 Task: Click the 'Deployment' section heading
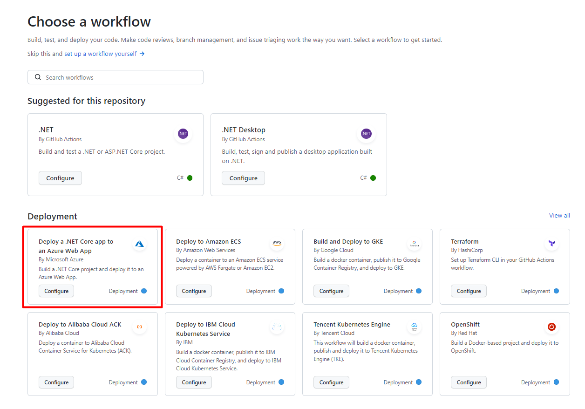(x=52, y=217)
